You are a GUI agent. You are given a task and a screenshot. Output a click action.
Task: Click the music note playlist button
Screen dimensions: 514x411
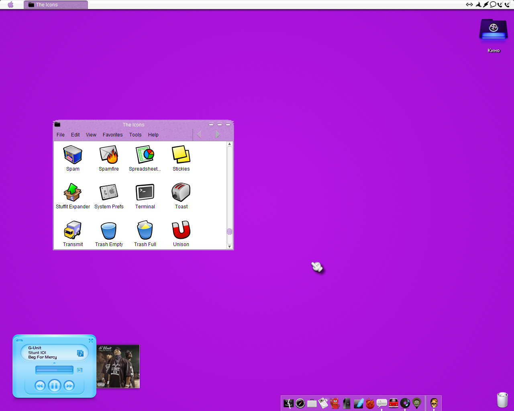(x=80, y=353)
